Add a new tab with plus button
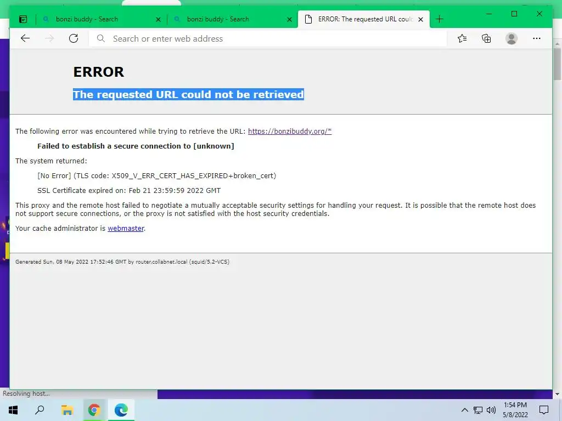The image size is (562, 421). [440, 19]
